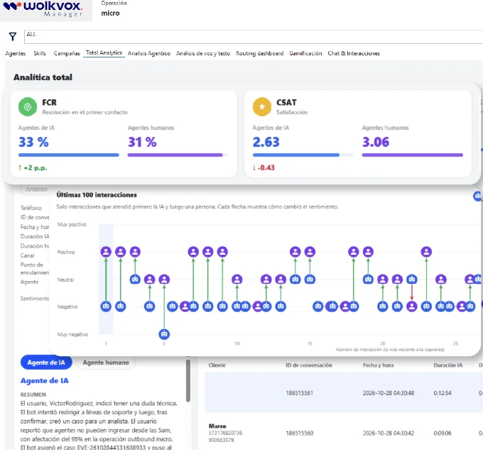Click the ID de conversación column header
Viewport: 483px width, 454px height.
pyautogui.click(x=309, y=365)
